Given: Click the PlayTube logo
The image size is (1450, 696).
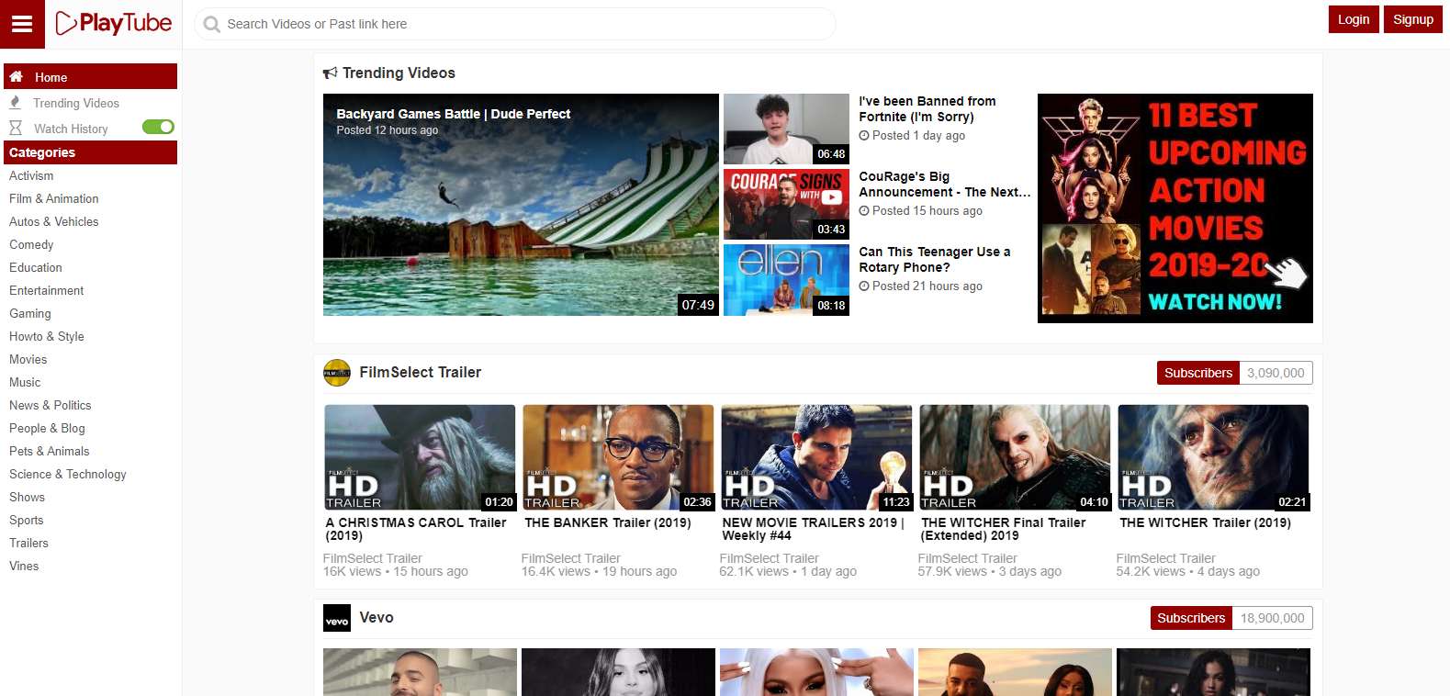Looking at the screenshot, I should (x=113, y=23).
